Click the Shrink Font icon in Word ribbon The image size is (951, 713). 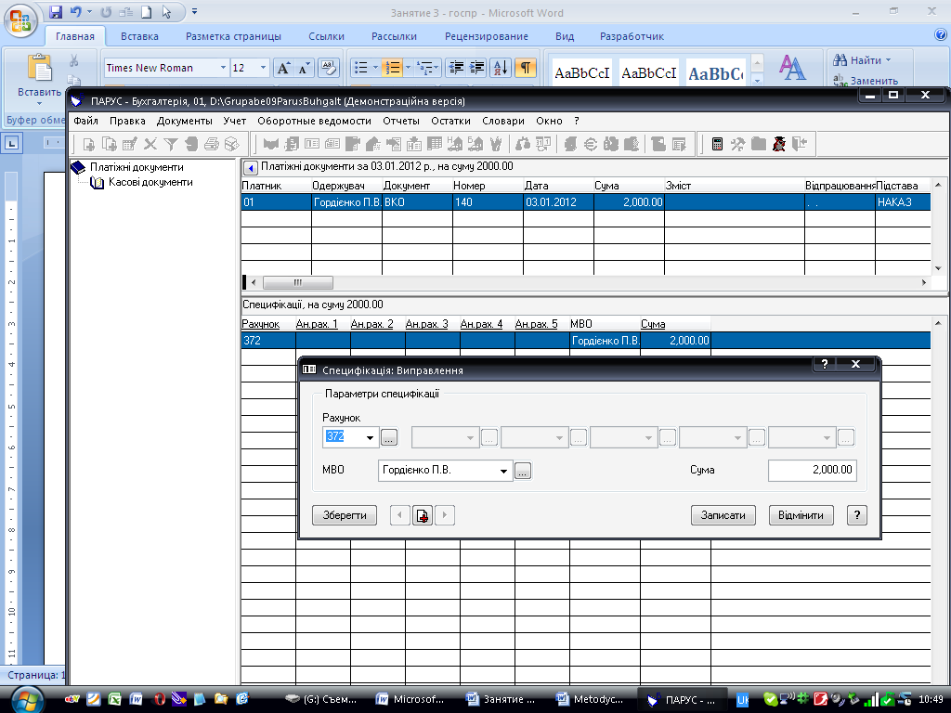point(304,68)
